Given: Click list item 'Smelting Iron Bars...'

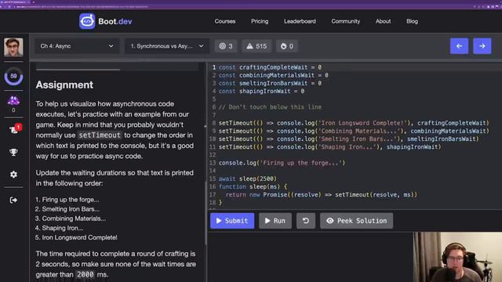Looking at the screenshot, I should (71, 209).
